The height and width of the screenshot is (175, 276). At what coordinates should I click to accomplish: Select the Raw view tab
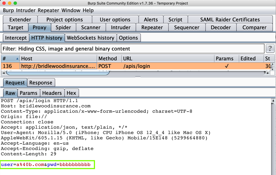click(10, 93)
